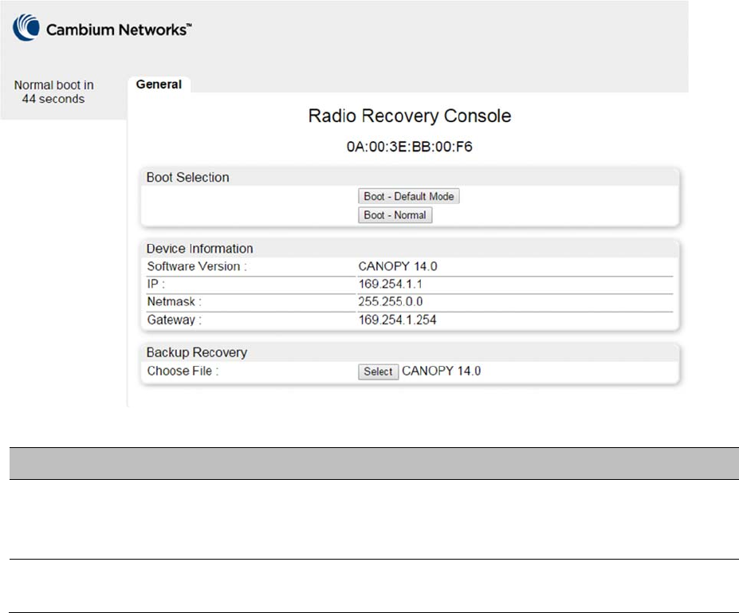739x613 pixels.
Task: Click the Boot - Normal button
Action: [x=395, y=215]
